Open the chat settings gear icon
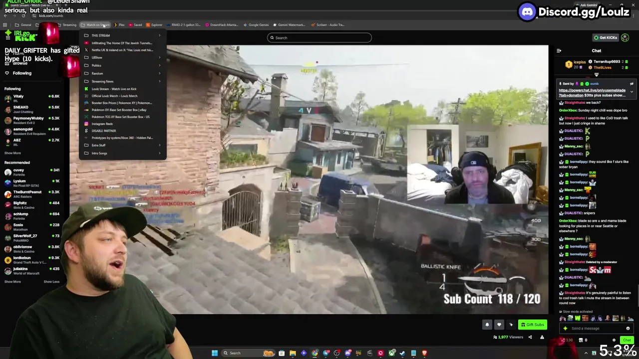Screen dimensions: 639x359 coord(614,340)
